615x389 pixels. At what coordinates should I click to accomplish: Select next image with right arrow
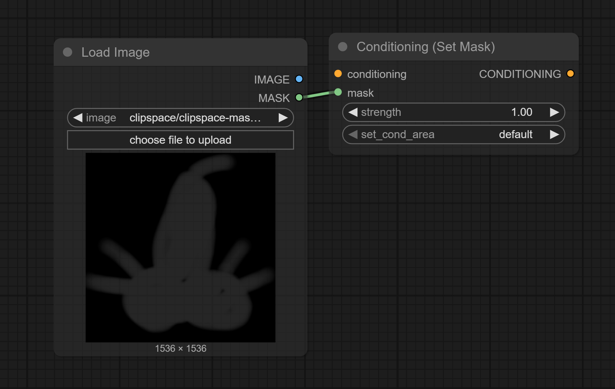283,118
